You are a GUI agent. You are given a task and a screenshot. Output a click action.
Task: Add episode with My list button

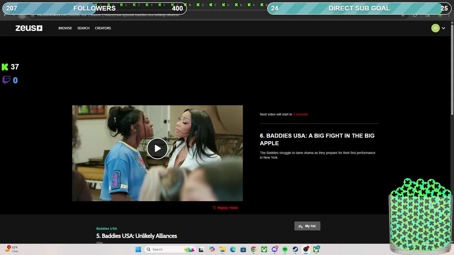coord(307,226)
